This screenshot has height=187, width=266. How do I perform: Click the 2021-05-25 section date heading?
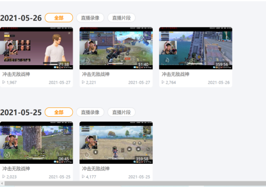(21, 113)
